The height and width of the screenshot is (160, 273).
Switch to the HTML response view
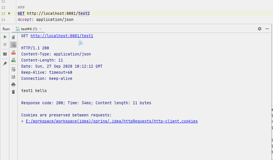[x=13, y=60]
